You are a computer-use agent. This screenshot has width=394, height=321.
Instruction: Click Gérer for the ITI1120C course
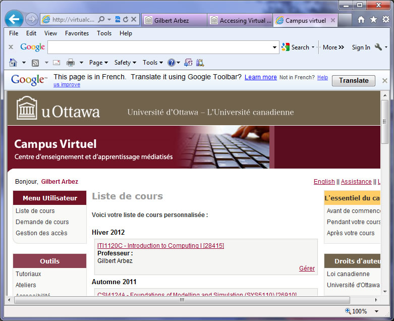tap(307, 268)
